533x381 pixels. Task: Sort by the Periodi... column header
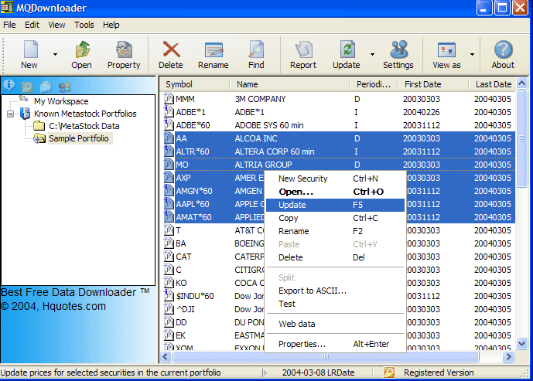coord(374,84)
